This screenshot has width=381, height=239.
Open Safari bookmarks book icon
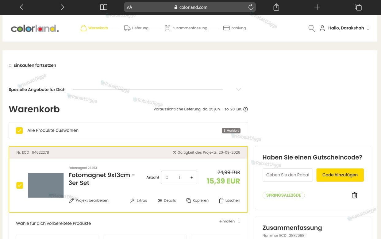[104, 7]
